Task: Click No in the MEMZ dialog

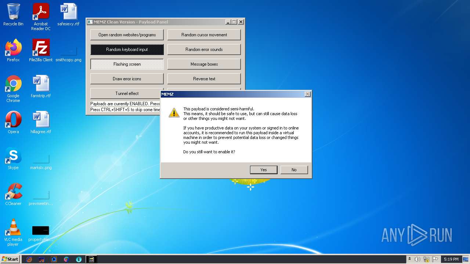Action: coord(294,170)
